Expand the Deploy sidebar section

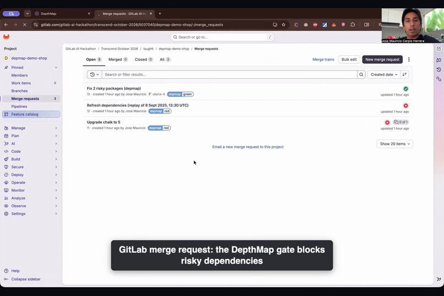(31, 175)
